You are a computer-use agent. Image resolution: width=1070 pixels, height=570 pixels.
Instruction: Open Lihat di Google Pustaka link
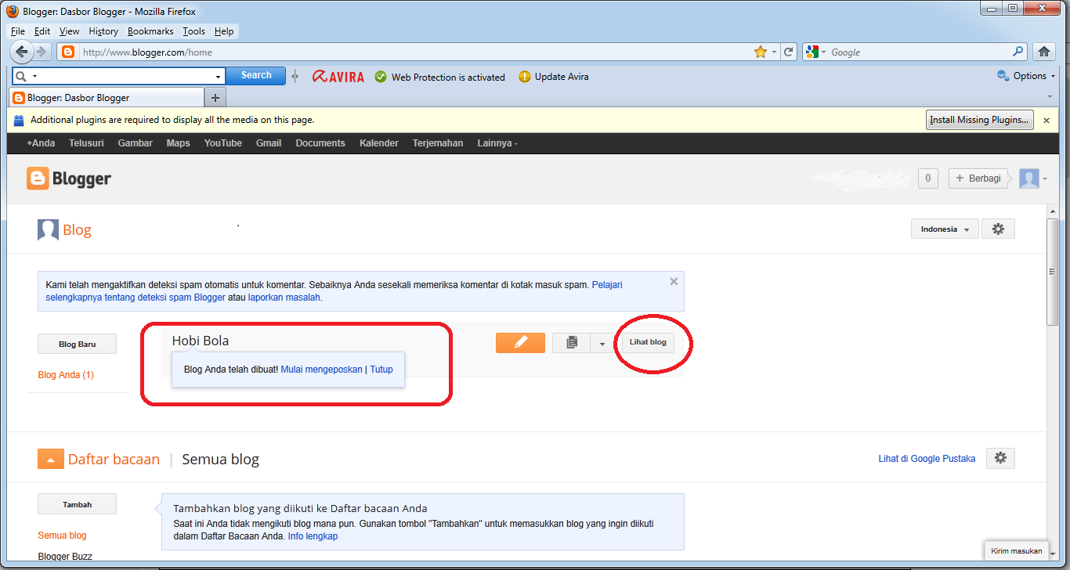click(927, 459)
